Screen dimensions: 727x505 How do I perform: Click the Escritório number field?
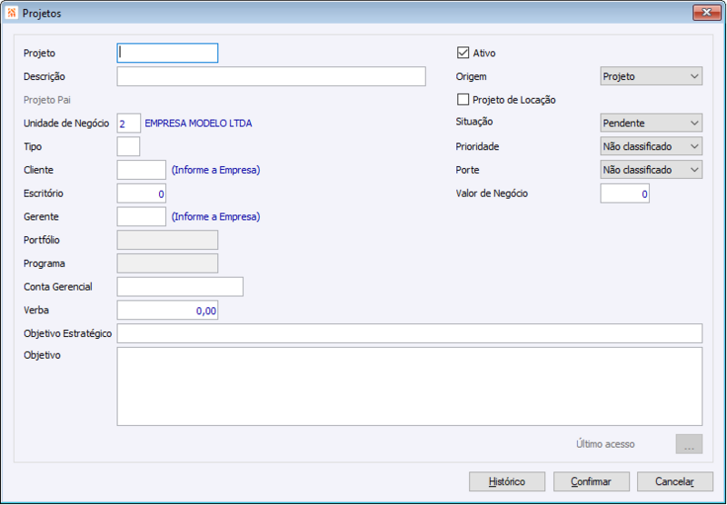(x=142, y=193)
